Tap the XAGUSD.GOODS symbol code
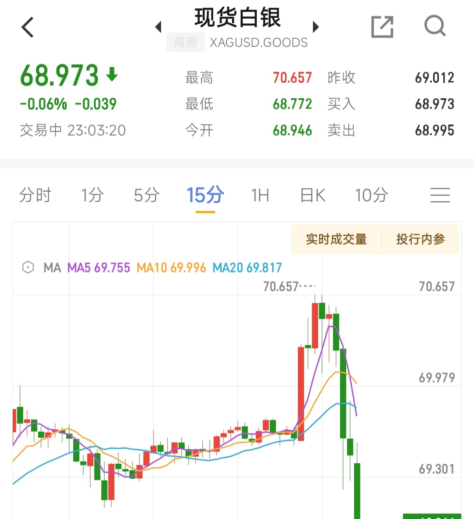The width and height of the screenshot is (474, 519). point(259,43)
